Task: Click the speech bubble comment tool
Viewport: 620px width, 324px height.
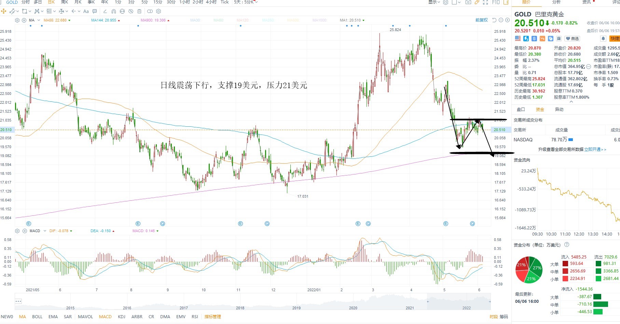Action: click(x=95, y=11)
